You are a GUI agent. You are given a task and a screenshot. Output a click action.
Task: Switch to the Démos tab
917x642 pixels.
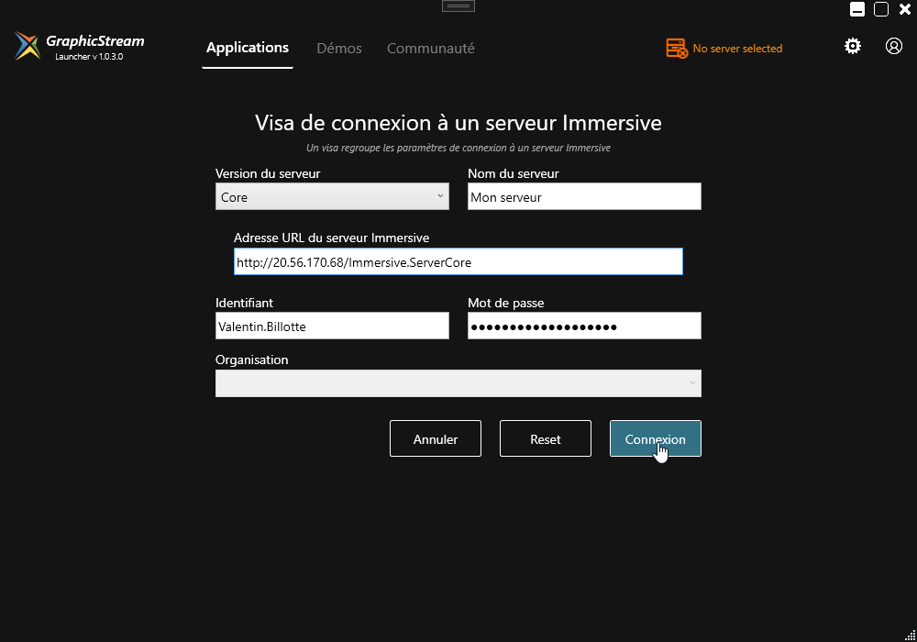coord(339,49)
